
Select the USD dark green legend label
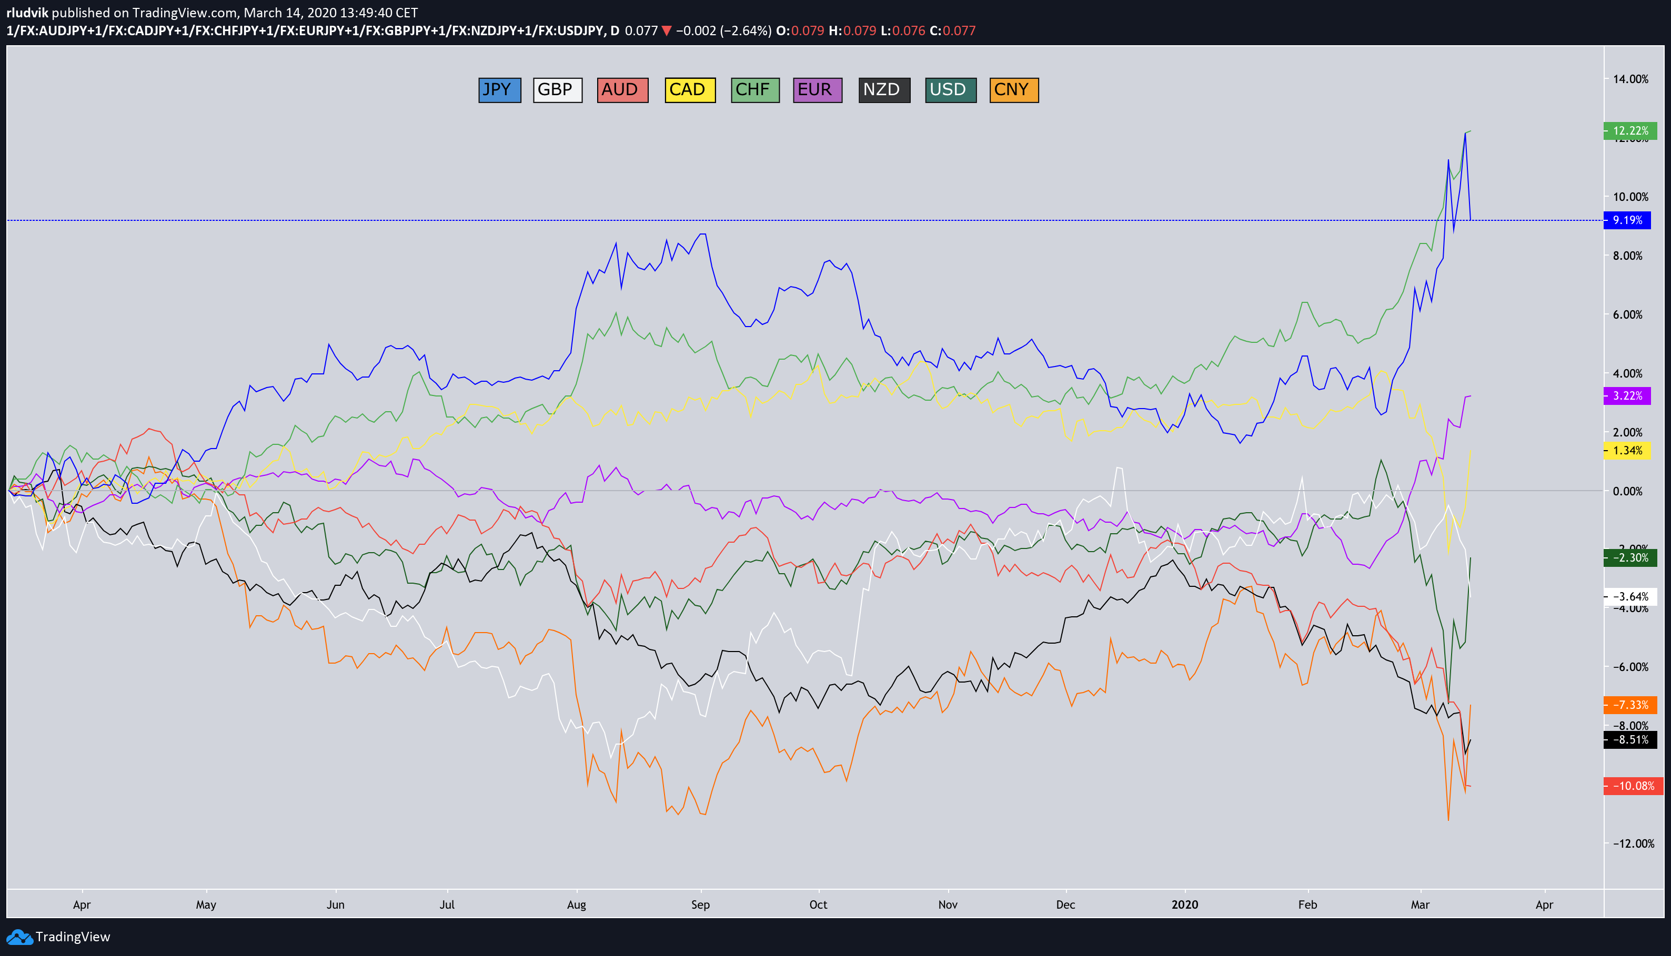pos(950,90)
